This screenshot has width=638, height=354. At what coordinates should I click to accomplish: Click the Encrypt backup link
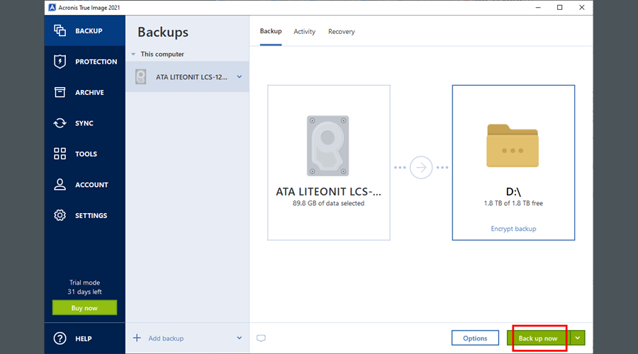click(x=513, y=229)
